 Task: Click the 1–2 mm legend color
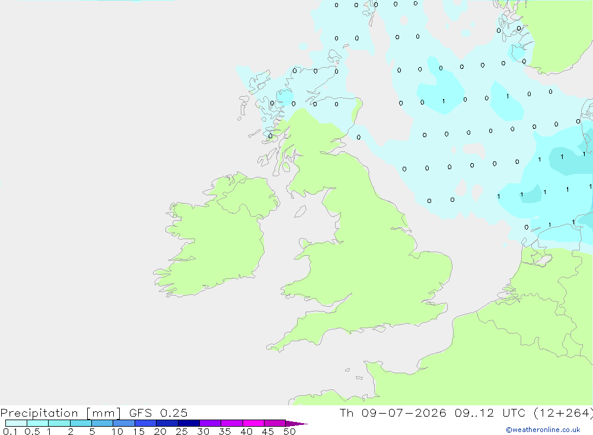click(x=59, y=423)
